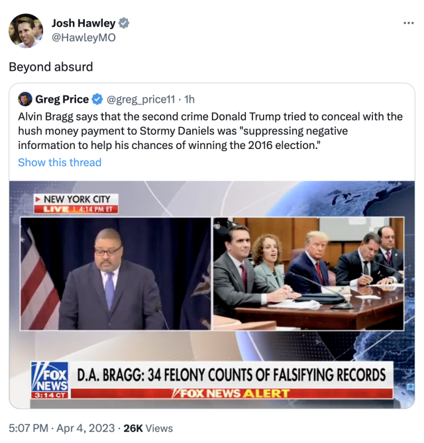Click the Fox News Alert banner
424x443 pixels.
tap(232, 393)
